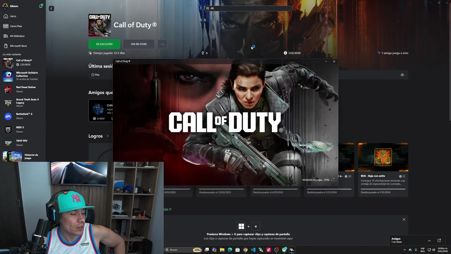The height and width of the screenshot is (254, 451).
Task: Click the Windows taskbar Buscar search box
Action: (x=183, y=250)
